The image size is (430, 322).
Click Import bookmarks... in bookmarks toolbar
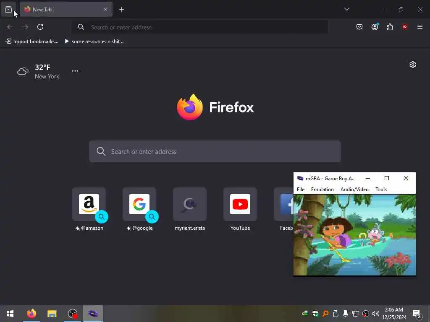coord(32,42)
